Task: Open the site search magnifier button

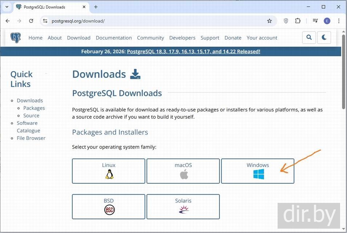Action: pyautogui.click(x=309, y=37)
